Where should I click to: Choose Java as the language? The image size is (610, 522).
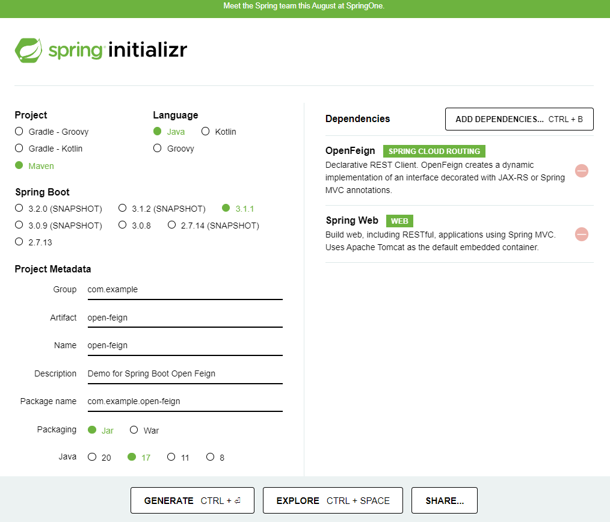tap(169, 132)
